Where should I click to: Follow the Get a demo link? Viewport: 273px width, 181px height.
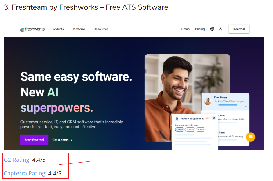[x=62, y=140]
